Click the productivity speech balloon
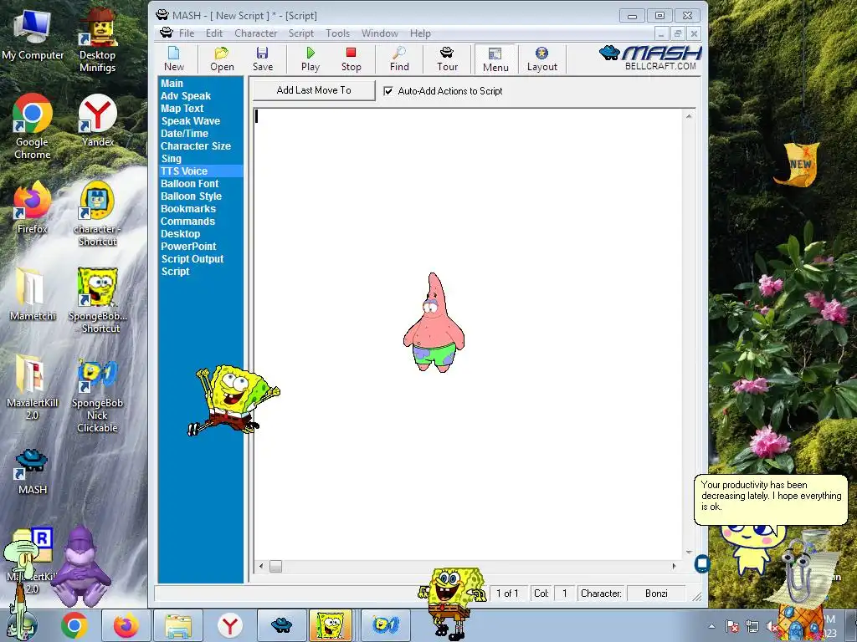The height and width of the screenshot is (642, 857). 771,500
